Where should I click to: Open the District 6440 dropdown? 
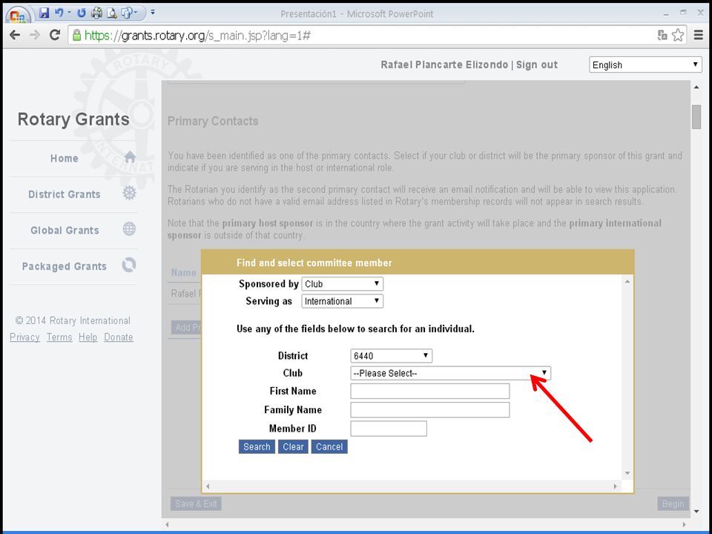[391, 355]
